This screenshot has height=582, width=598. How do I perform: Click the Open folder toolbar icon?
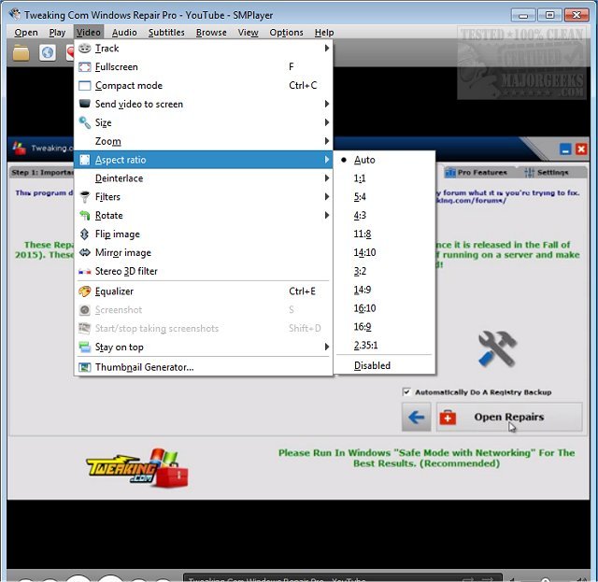[x=21, y=53]
